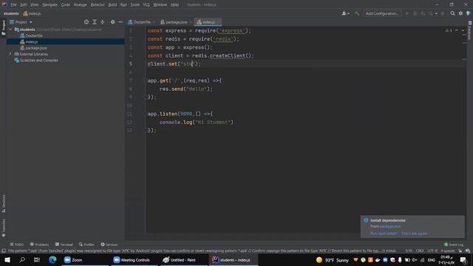Open the user account dropdown icon
Viewport: 473px width, 266px height.
point(345,13)
